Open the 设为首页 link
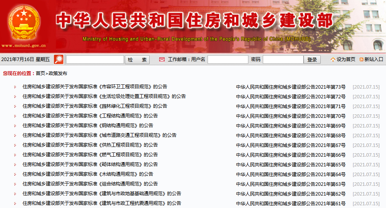 click(x=346, y=59)
